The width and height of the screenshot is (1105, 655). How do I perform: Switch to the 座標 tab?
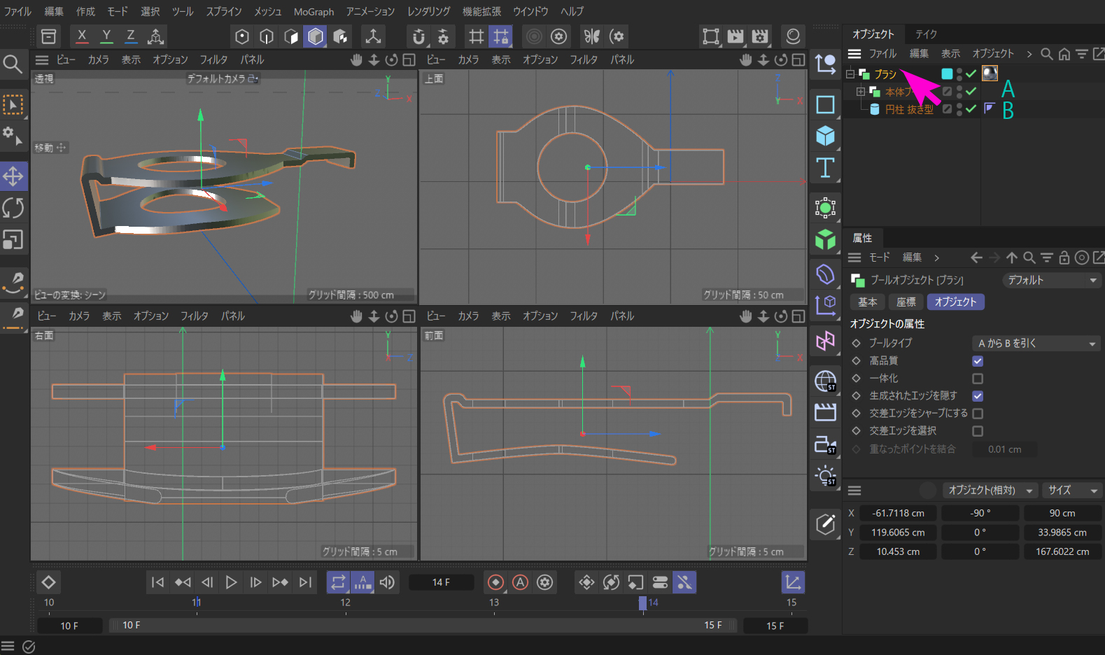point(906,302)
